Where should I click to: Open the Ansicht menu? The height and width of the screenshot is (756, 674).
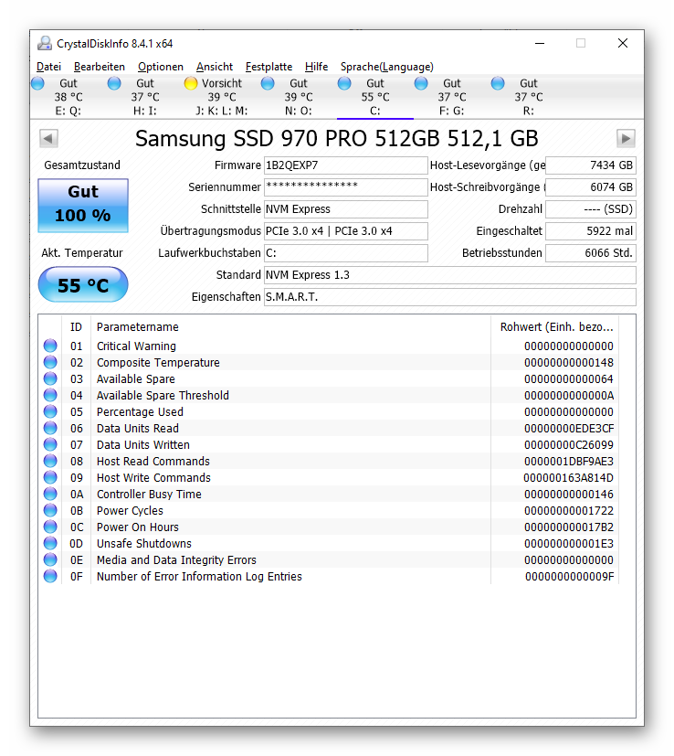215,67
